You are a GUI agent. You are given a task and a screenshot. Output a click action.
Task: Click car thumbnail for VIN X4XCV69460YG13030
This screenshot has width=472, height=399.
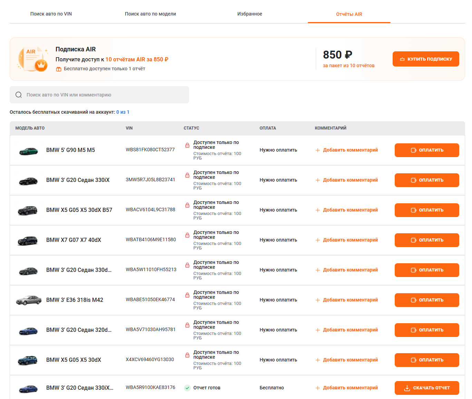28,360
